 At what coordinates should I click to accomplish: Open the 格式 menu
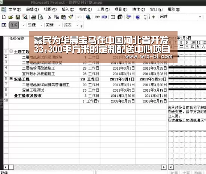(85, 9)
